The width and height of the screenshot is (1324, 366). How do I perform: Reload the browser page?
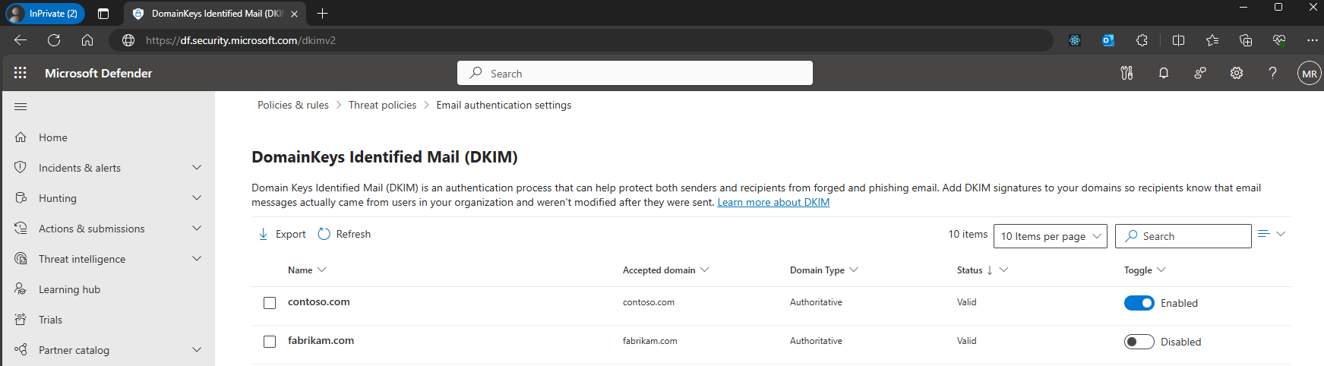(x=54, y=40)
